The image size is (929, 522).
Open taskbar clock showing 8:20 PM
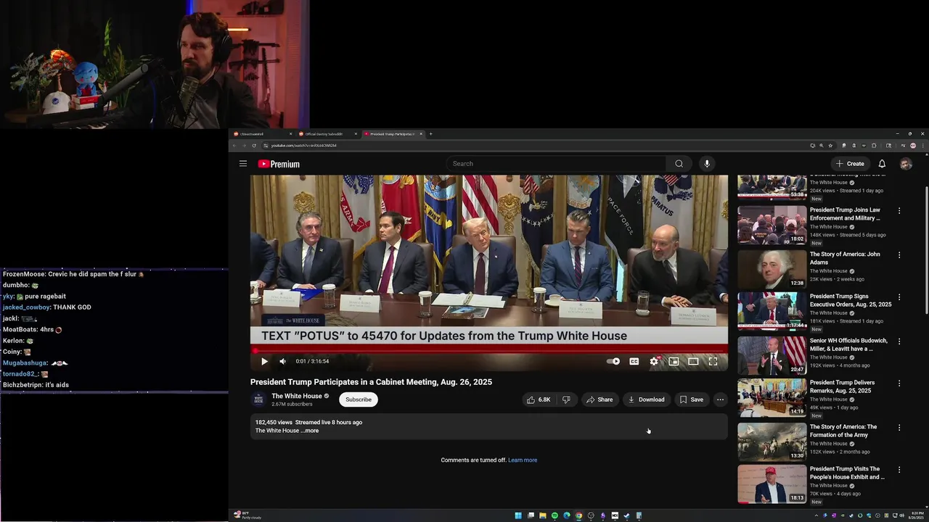click(x=914, y=515)
